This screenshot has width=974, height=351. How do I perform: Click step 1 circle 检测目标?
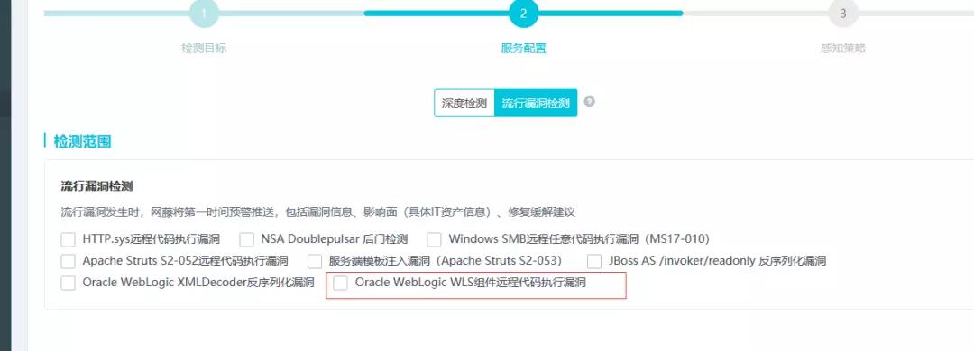(x=204, y=13)
